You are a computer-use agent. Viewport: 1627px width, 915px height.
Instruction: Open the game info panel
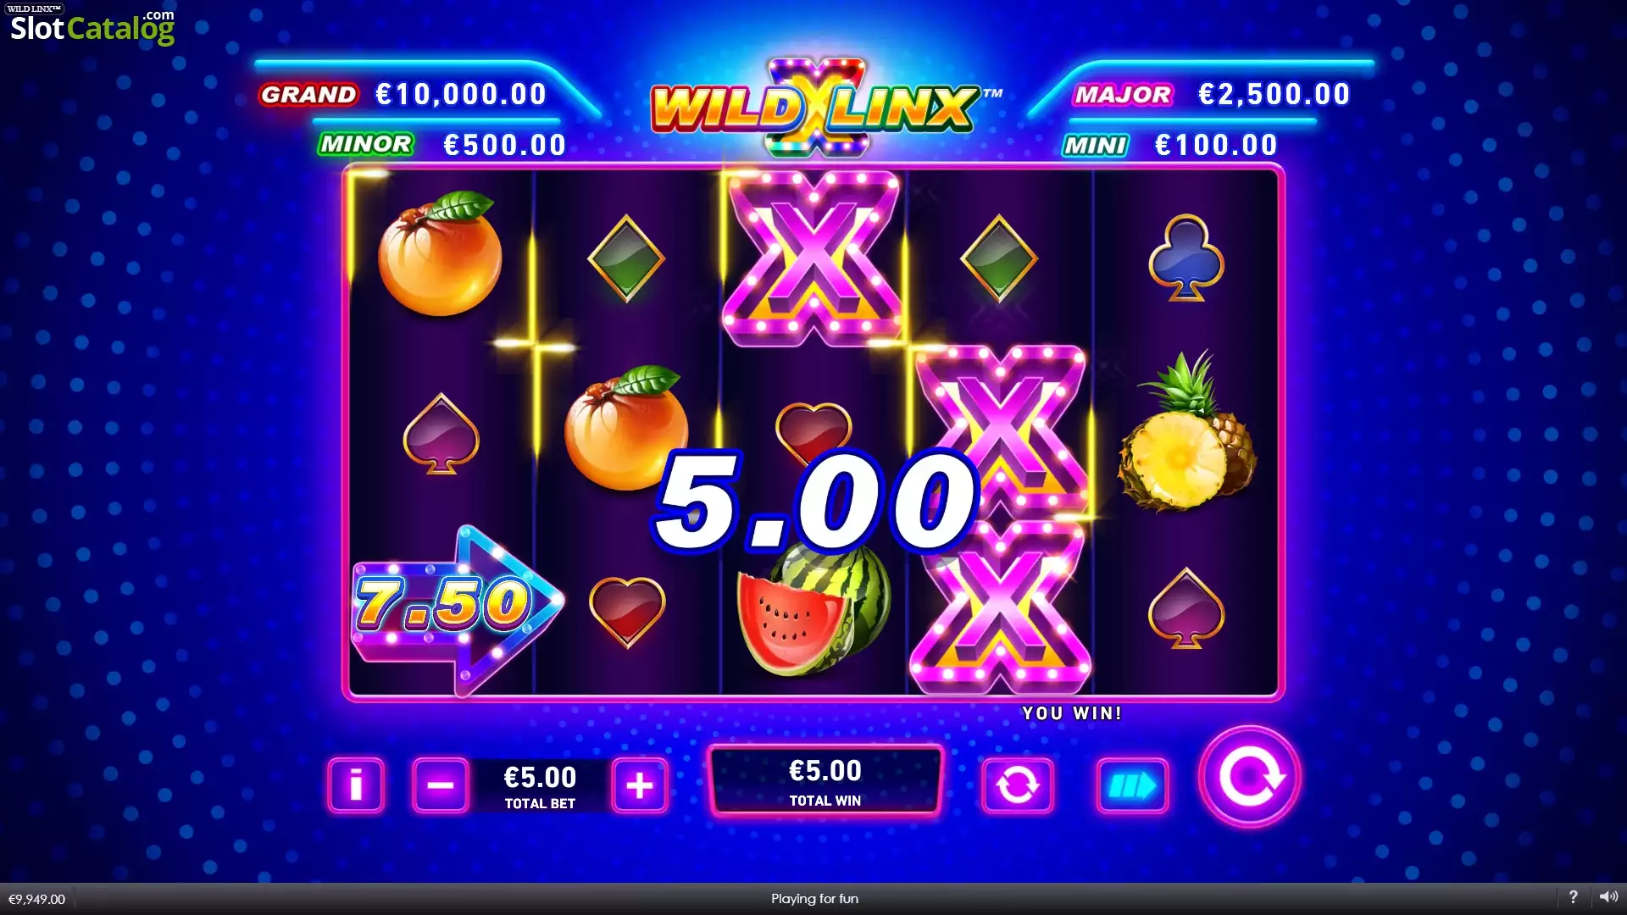(356, 785)
